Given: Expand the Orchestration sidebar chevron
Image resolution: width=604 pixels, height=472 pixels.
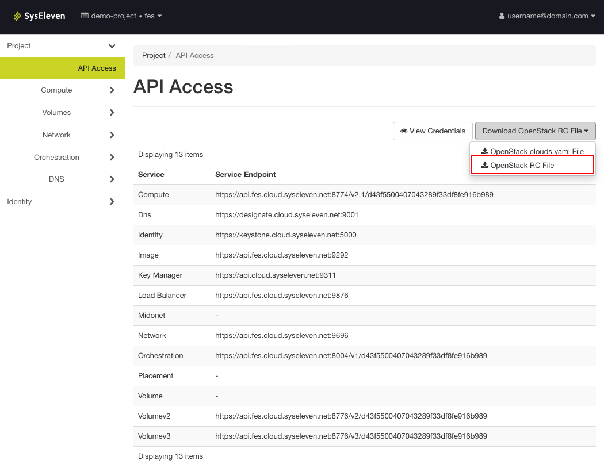Looking at the screenshot, I should pyautogui.click(x=112, y=157).
